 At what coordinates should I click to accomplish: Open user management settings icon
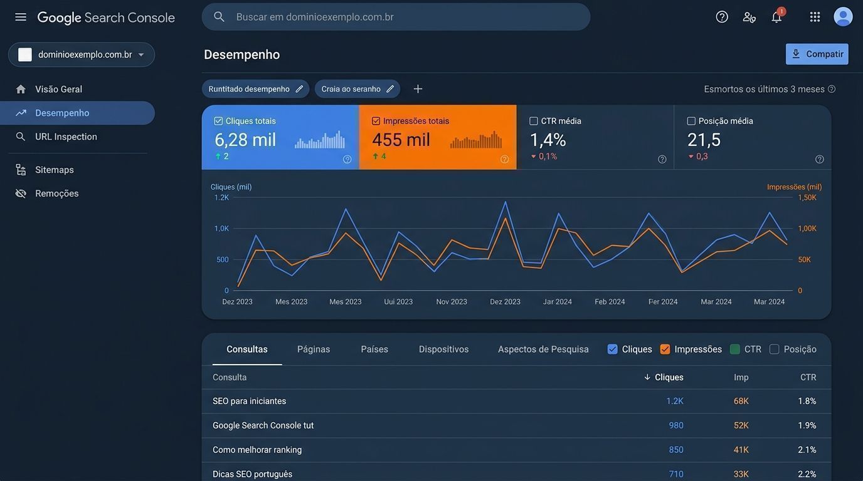[x=749, y=17]
